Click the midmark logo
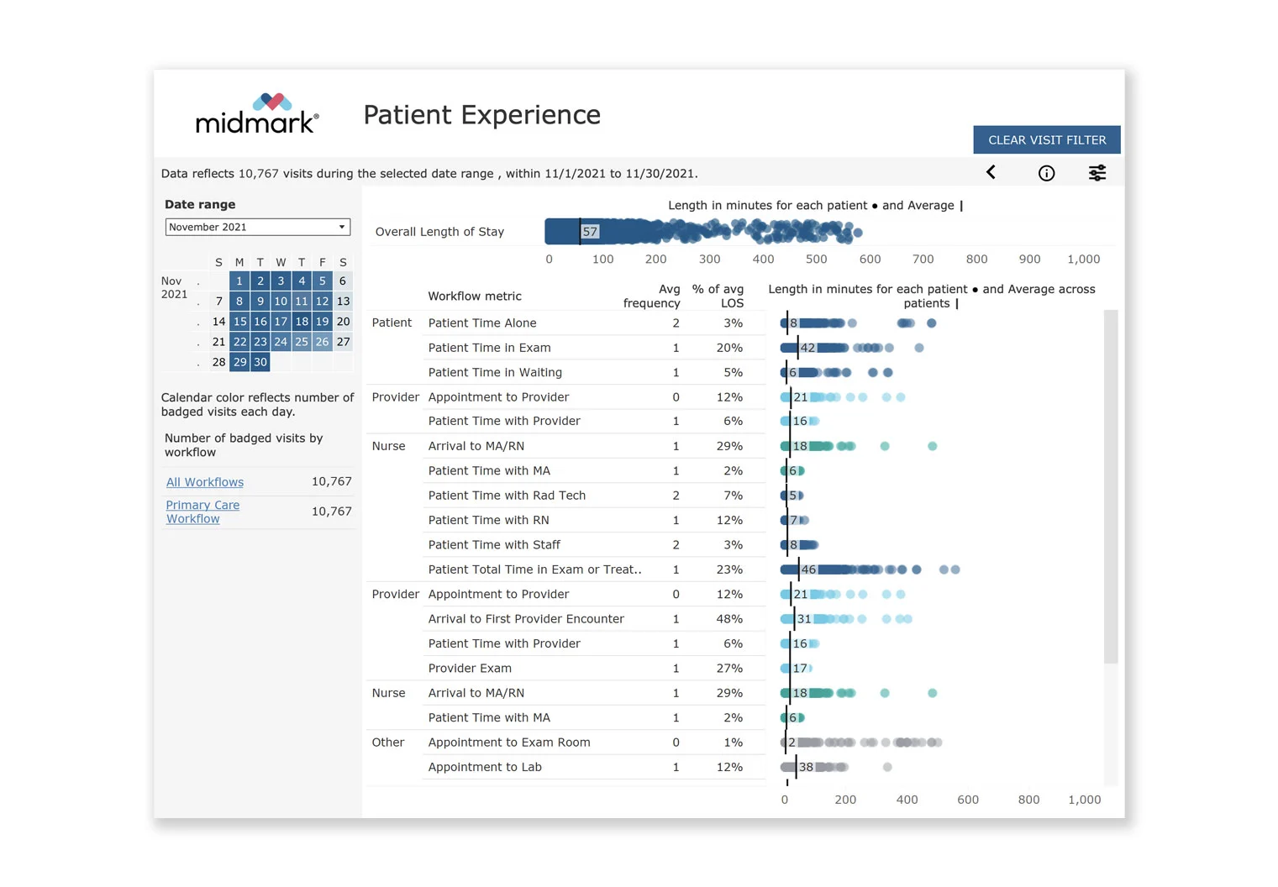 256,113
